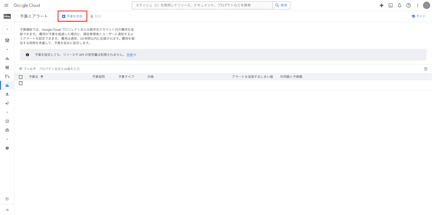Open the main hamburger navigation menu
This screenshot has width=432, height=215.
(x=6, y=5)
